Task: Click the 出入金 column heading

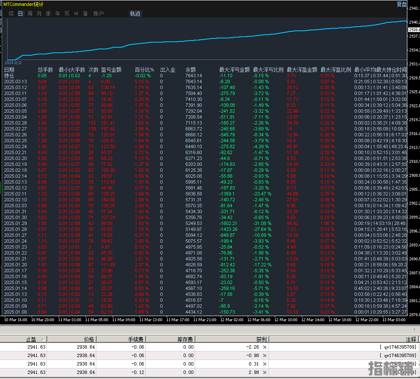Action: (x=168, y=70)
